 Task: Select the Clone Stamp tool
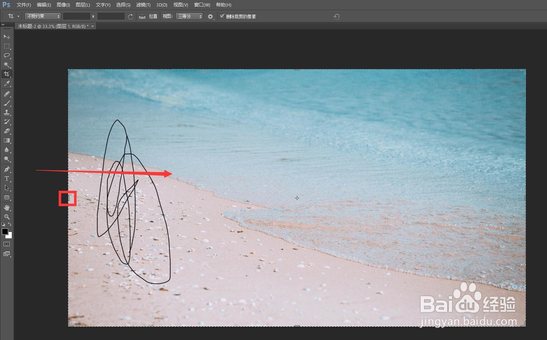coord(7,112)
